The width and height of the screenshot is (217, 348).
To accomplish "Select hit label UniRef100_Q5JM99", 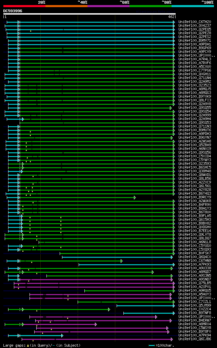I will (195, 305).
